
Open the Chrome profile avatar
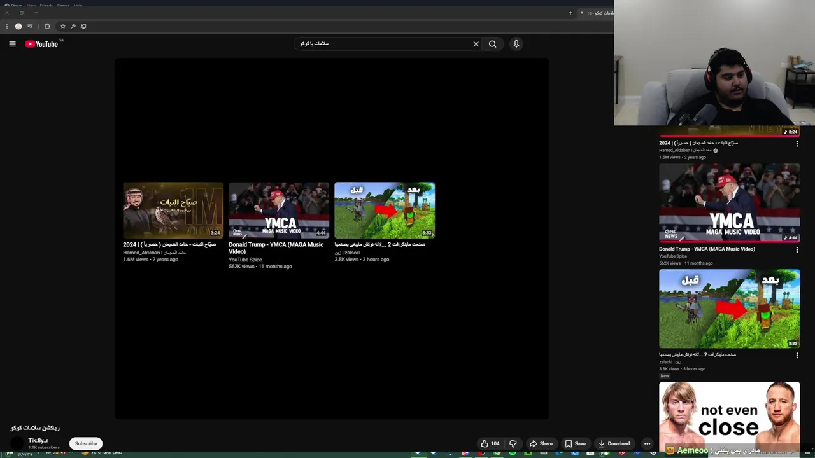[x=18, y=26]
